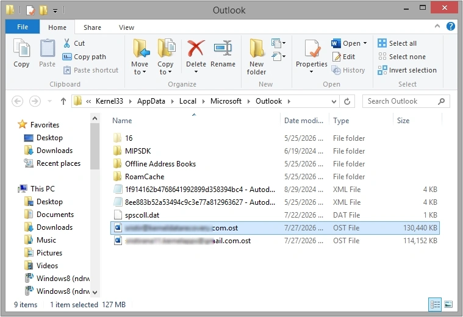Screen dimensions: 463x317
Task: Create a New folder from the ribbon
Action: pos(256,57)
